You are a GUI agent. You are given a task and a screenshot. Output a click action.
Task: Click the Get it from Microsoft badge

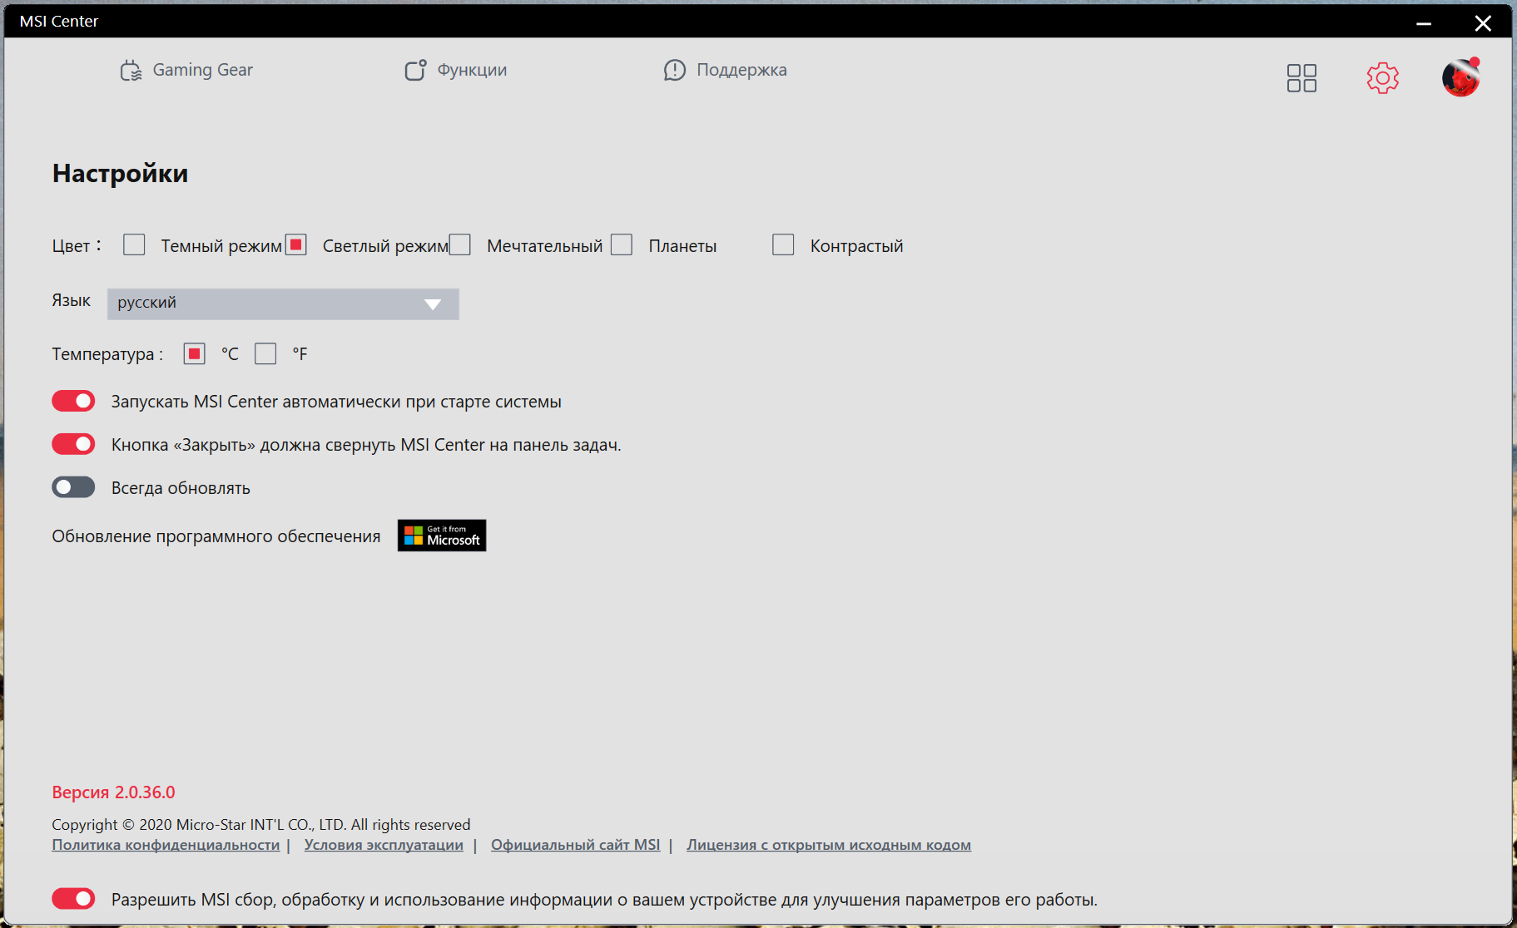(x=442, y=536)
